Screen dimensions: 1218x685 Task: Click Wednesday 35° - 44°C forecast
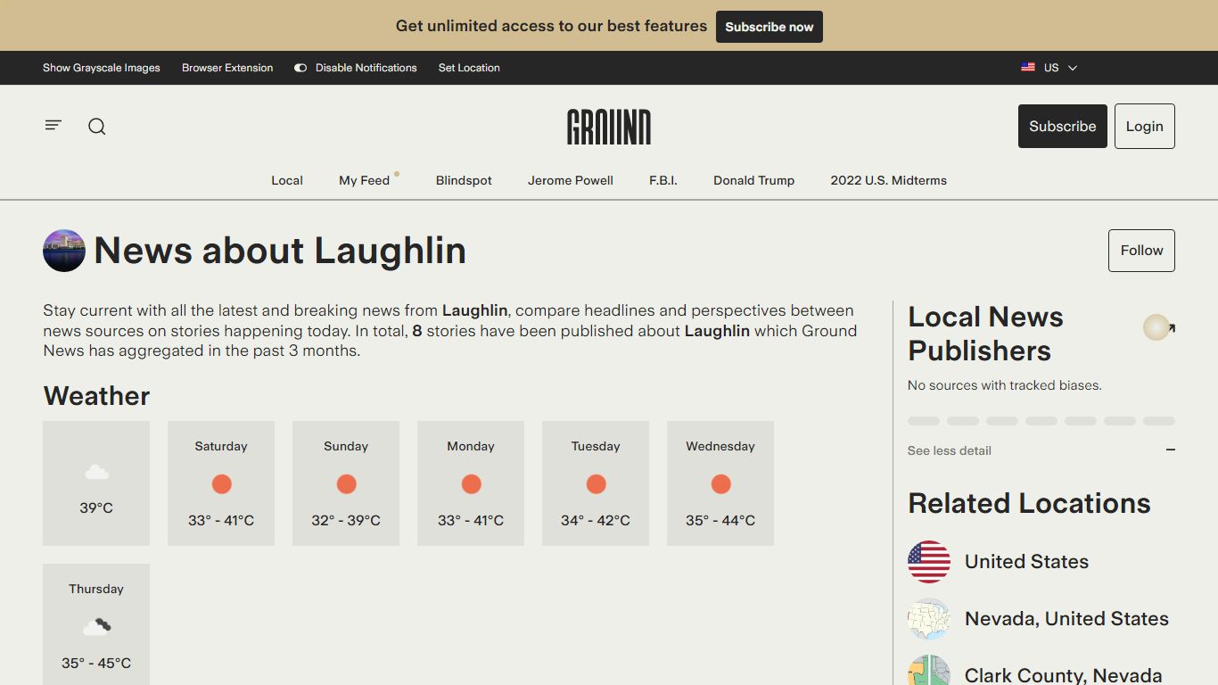720,521
